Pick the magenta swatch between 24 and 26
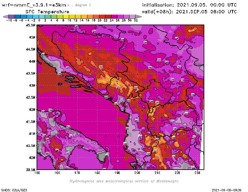Viewport: 248px width, 192px height. [114, 16]
